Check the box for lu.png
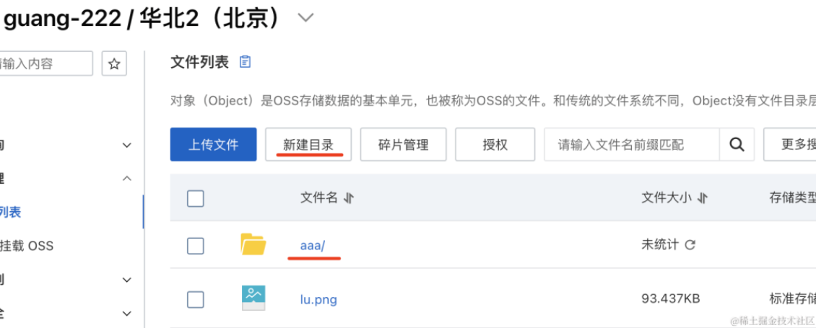816x328 pixels. [195, 299]
